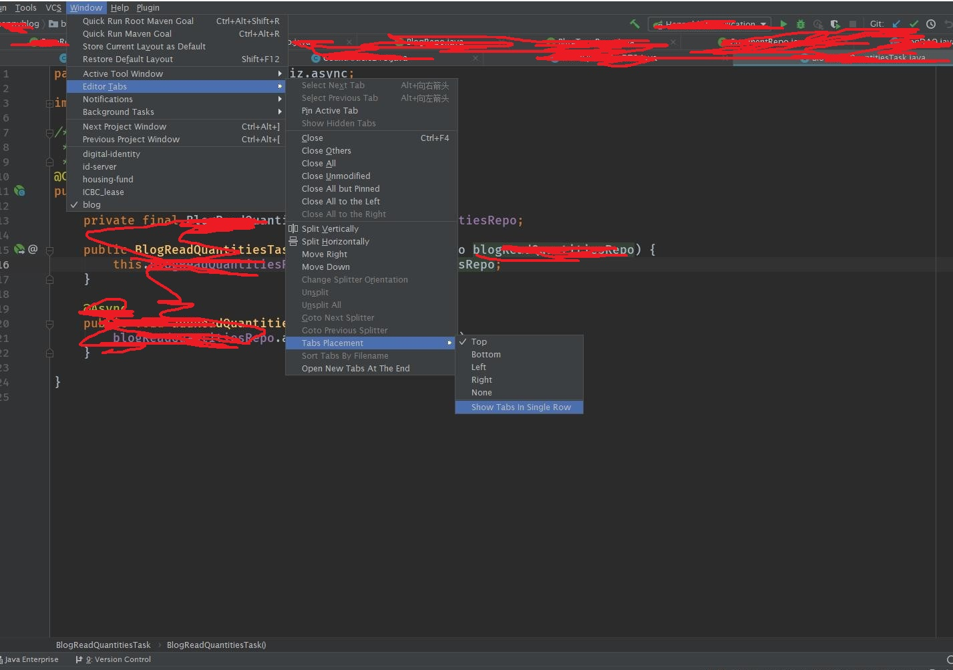
Task: Choose Close All to the Left
Action: point(371,201)
